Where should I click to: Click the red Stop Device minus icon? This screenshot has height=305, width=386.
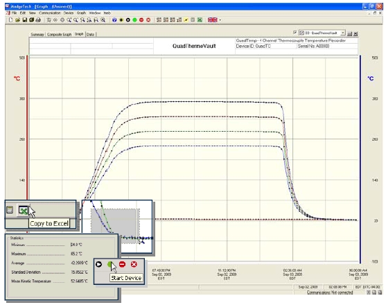tap(141, 20)
